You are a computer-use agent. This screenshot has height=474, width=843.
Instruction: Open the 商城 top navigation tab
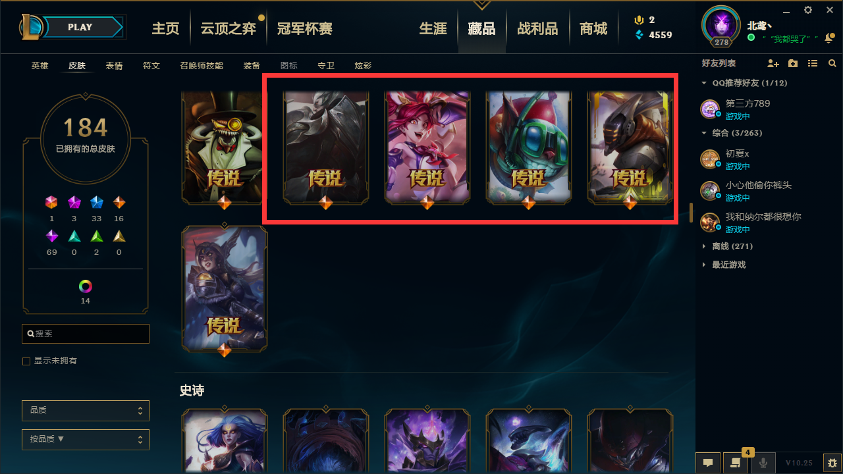(593, 28)
